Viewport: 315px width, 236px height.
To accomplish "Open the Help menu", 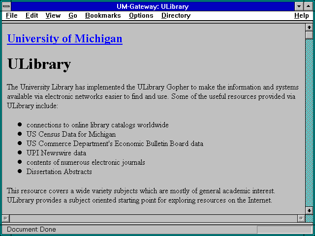I will pos(302,16).
